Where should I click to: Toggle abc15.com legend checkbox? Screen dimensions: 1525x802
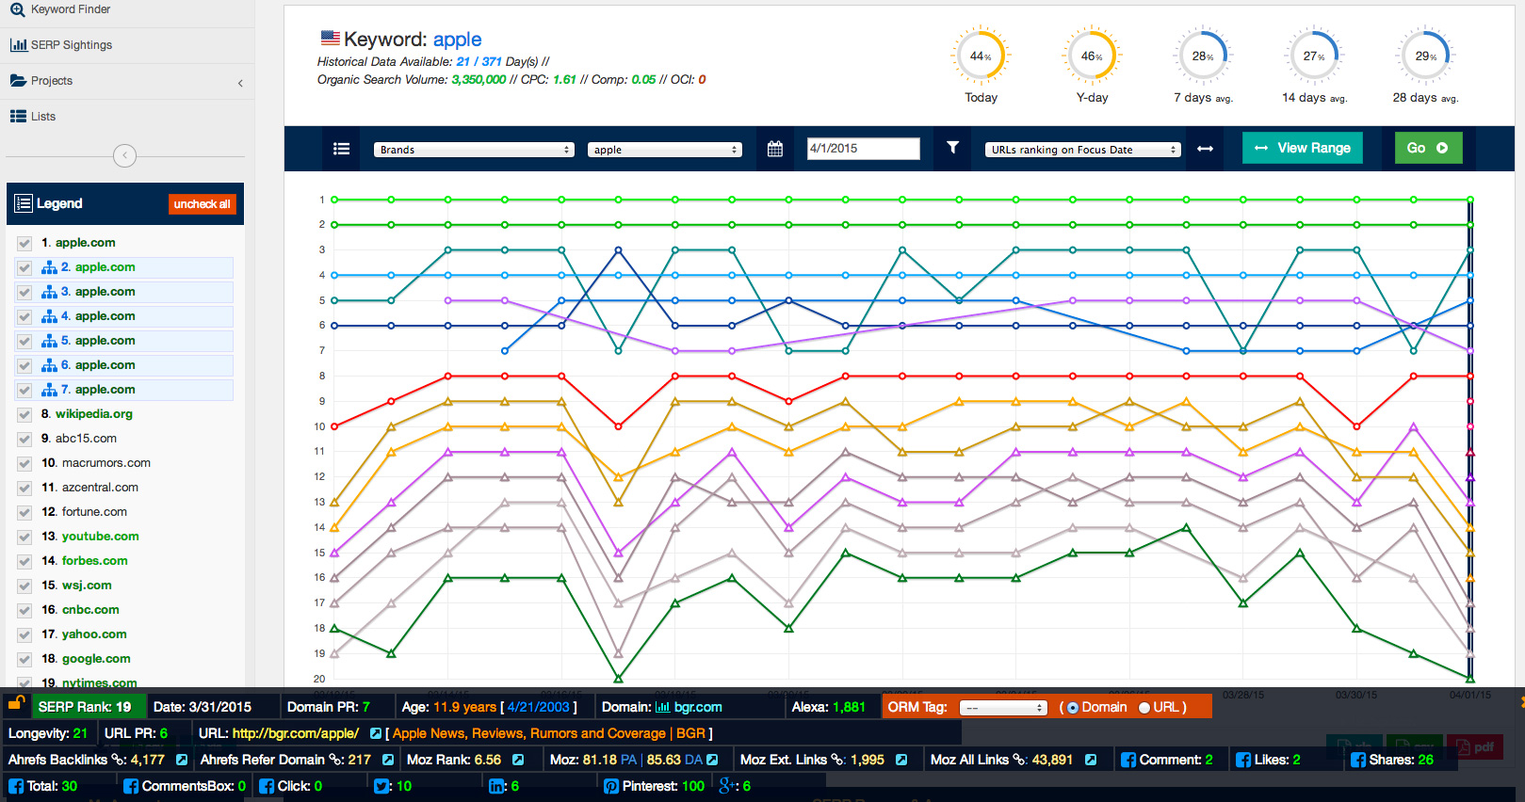[24, 439]
